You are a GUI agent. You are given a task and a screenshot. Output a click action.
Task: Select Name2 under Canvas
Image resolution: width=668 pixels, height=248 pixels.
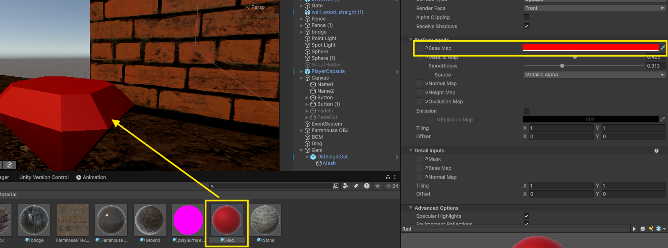[326, 91]
